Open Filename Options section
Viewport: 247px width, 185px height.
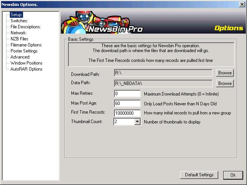click(26, 45)
